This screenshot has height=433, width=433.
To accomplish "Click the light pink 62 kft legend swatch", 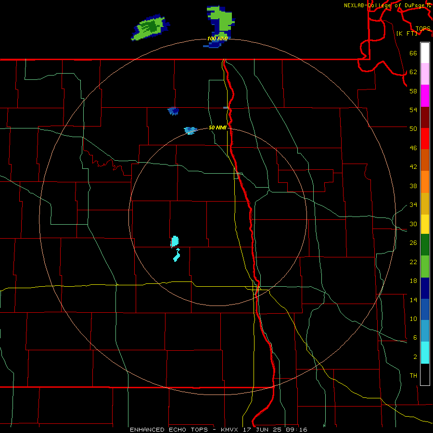I will click(x=425, y=74).
